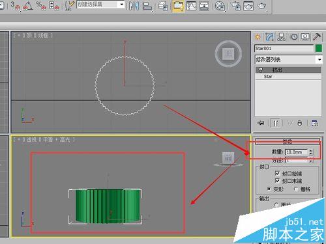Image resolution: width=326 pixels, height=244 pixels.
Task: Open the Material Editor
Action: pyautogui.click(x=220, y=6)
